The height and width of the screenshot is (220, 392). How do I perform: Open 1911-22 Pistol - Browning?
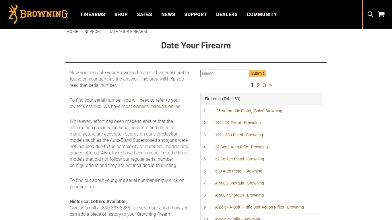tap(238, 123)
